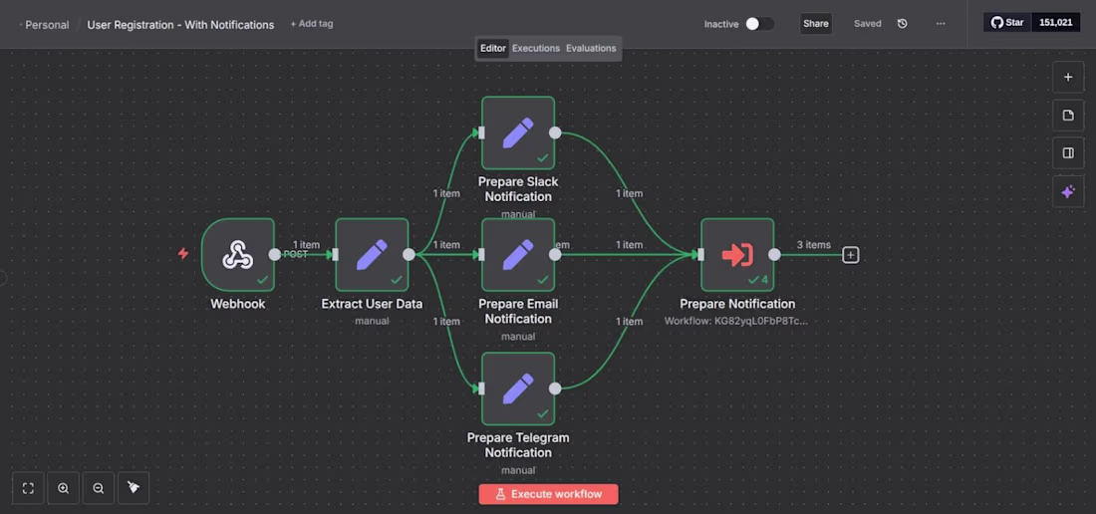Click the 'Webhook' node label
This screenshot has width=1096, height=514.
238,304
